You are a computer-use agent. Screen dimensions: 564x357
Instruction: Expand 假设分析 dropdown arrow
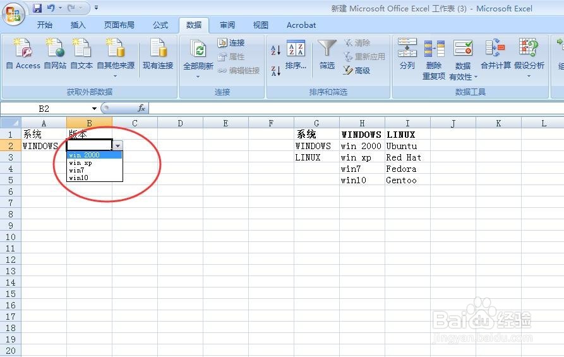(x=529, y=76)
